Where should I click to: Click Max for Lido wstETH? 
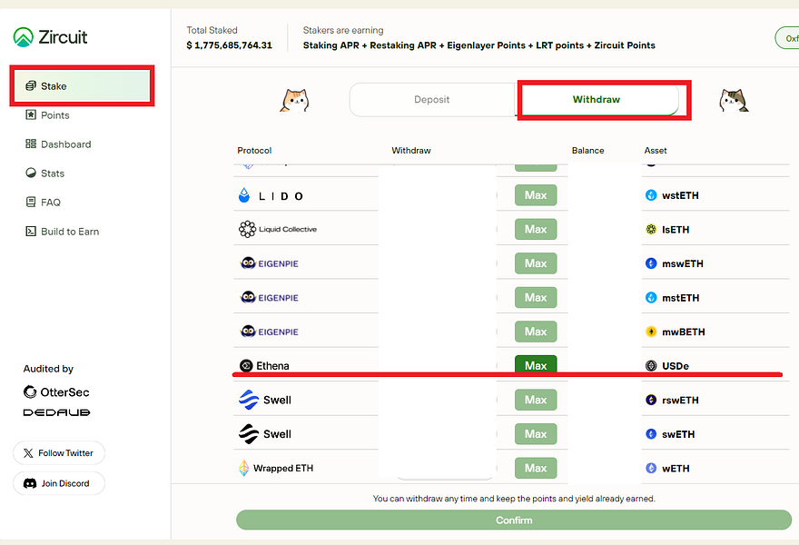(x=536, y=195)
